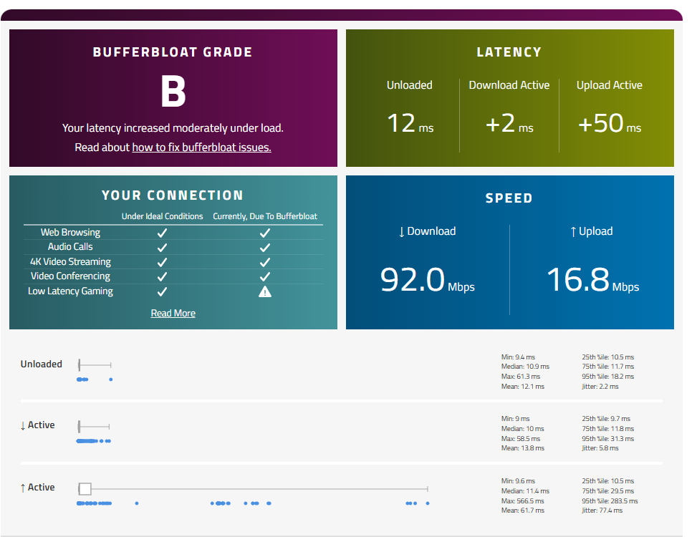Viewport: 697px width, 537px height.
Task: Click the Low Latency Gaming ideal conditions checkmark
Action: (162, 292)
